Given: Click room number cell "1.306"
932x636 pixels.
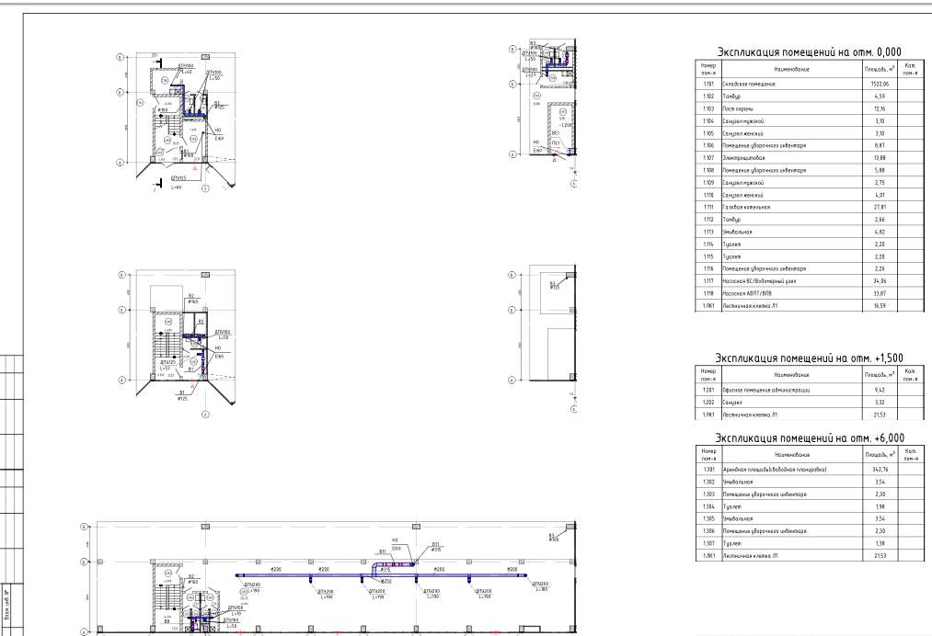Looking at the screenshot, I should tap(709, 531).
